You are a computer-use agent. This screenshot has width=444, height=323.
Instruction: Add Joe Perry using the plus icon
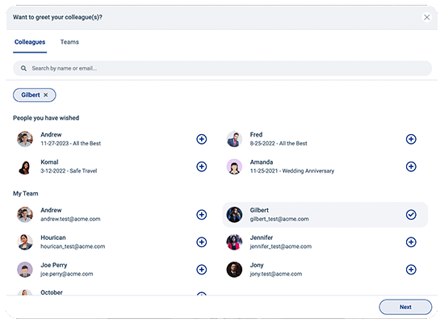click(201, 270)
